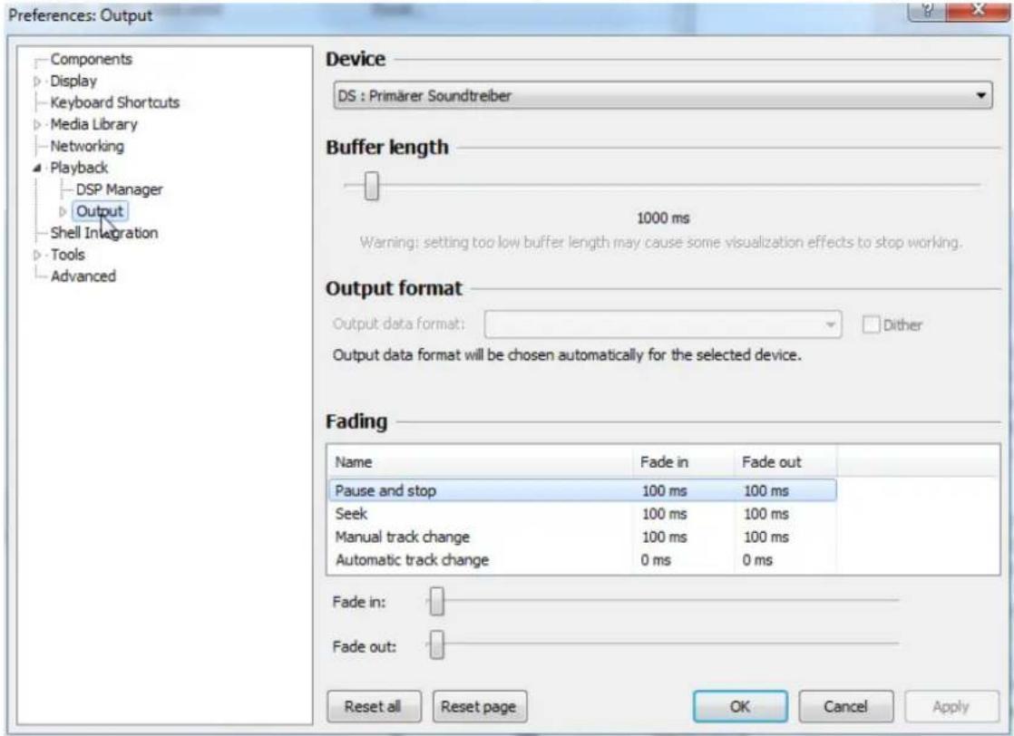Click the Fade out slider handle
Image resolution: width=1014 pixels, height=736 pixels.
(x=437, y=644)
